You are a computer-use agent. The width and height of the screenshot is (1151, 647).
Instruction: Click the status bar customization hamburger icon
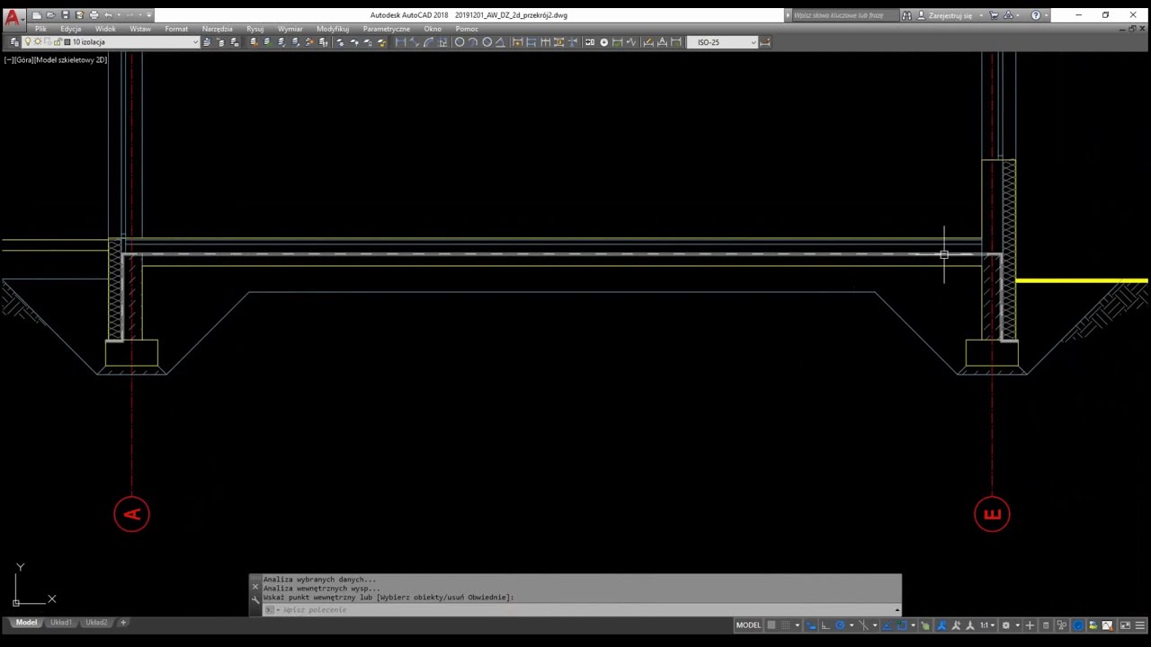click(1139, 625)
